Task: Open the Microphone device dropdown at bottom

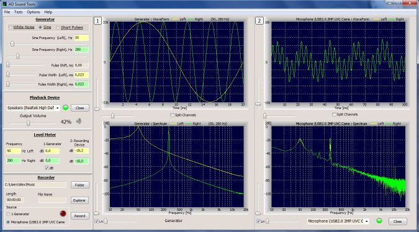Action: (338, 221)
